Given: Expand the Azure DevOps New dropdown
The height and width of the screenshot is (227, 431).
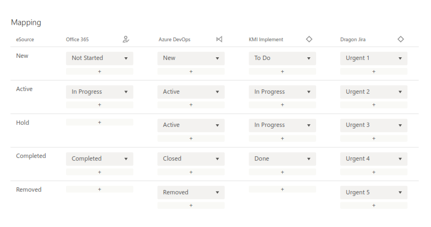Looking at the screenshot, I should [x=191, y=58].
